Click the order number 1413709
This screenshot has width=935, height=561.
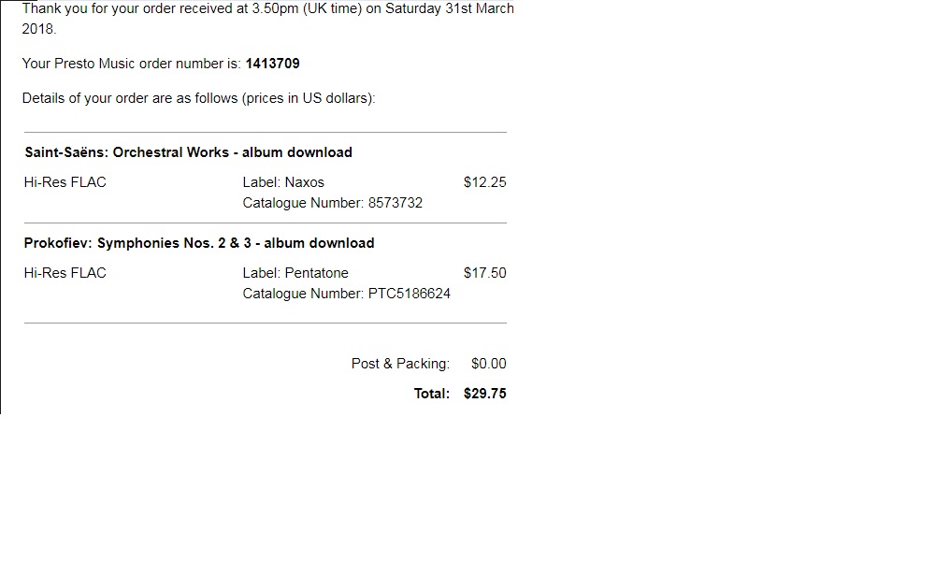click(272, 64)
